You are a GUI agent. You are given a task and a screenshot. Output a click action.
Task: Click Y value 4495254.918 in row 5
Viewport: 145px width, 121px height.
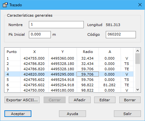tap(62, 80)
